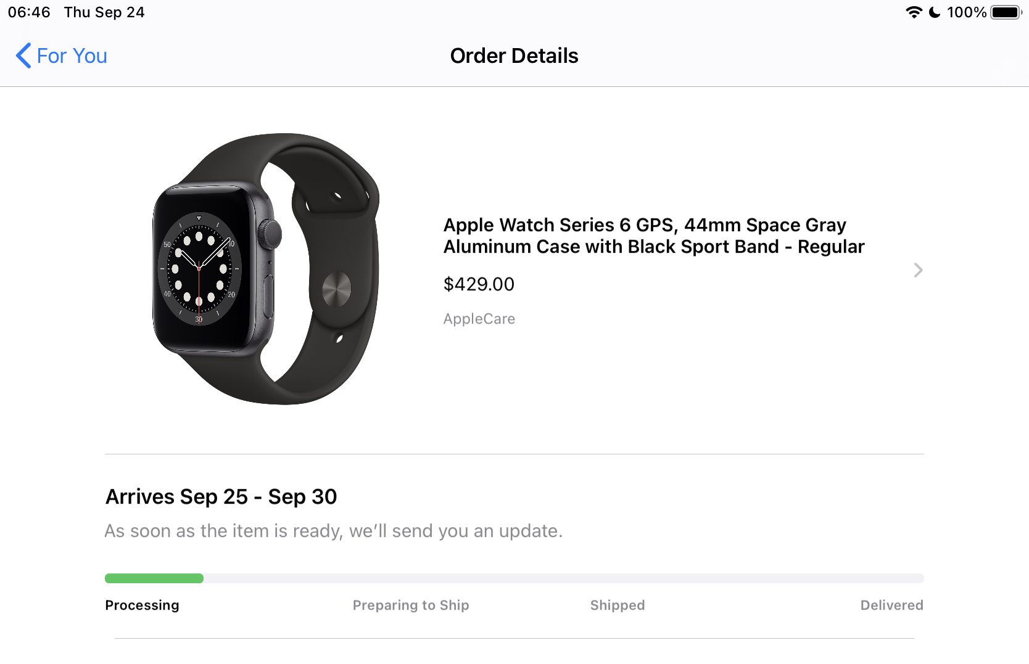Screen dimensions: 1029x664
Task: Go back to For You
Action: [72, 56]
